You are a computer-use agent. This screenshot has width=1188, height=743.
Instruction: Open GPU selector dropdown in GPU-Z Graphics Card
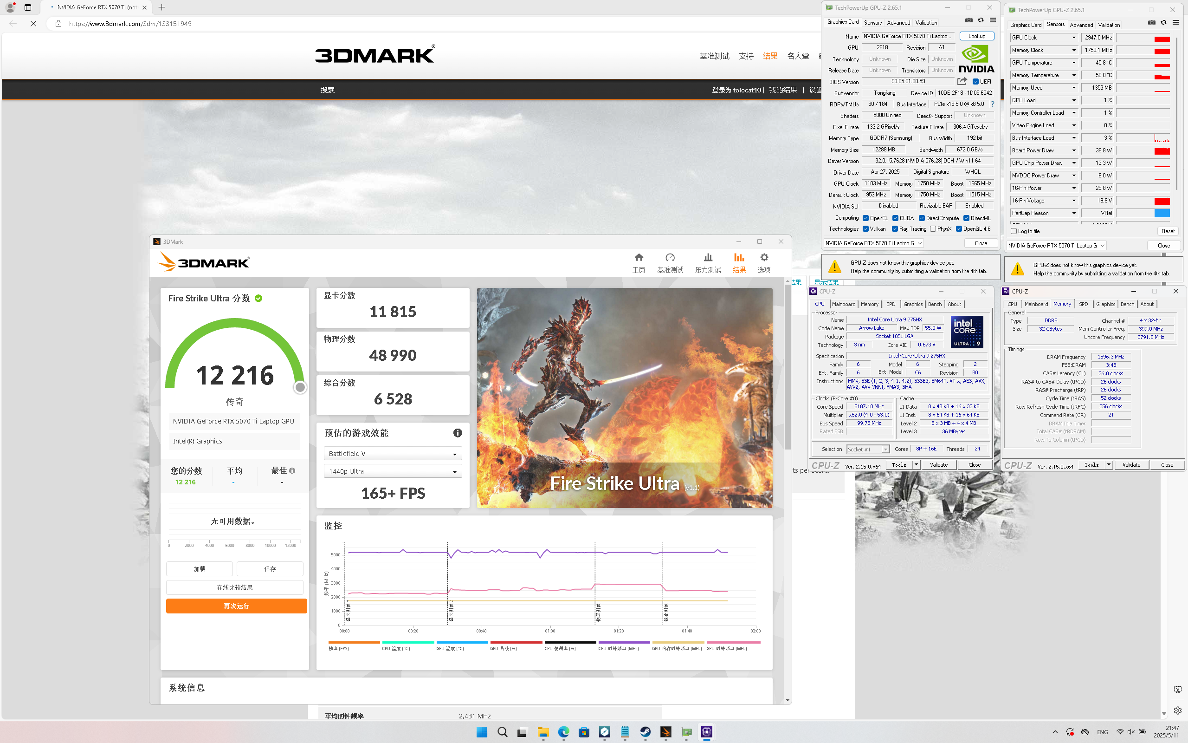874,243
